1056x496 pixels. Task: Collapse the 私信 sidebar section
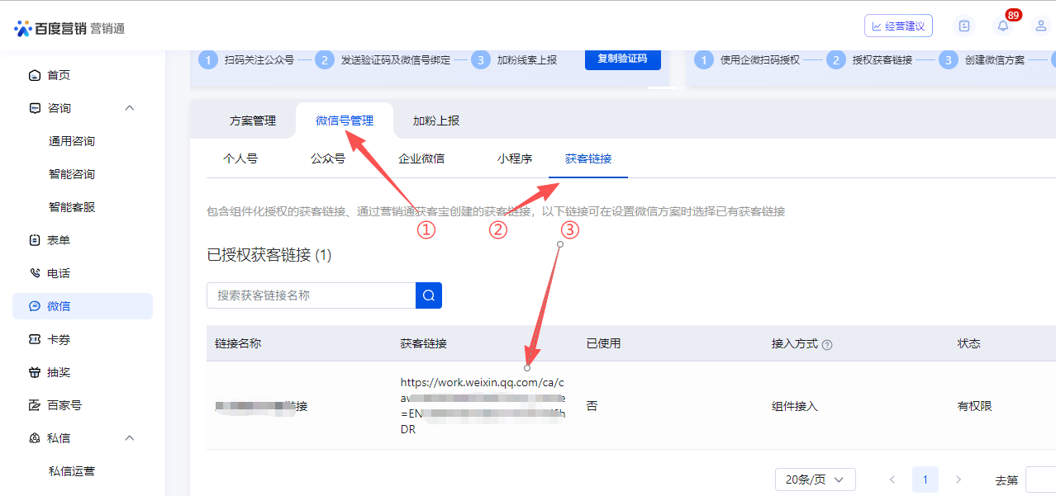click(x=129, y=438)
